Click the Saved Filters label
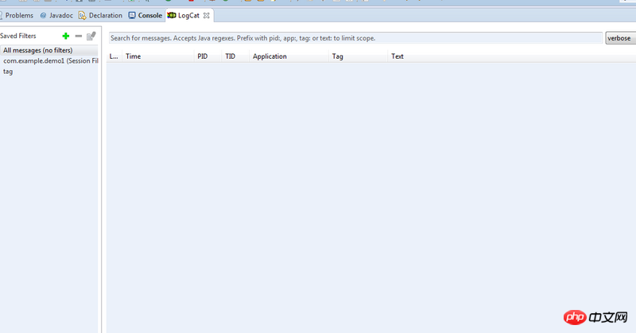Screen dimensions: 636x333 17,36
